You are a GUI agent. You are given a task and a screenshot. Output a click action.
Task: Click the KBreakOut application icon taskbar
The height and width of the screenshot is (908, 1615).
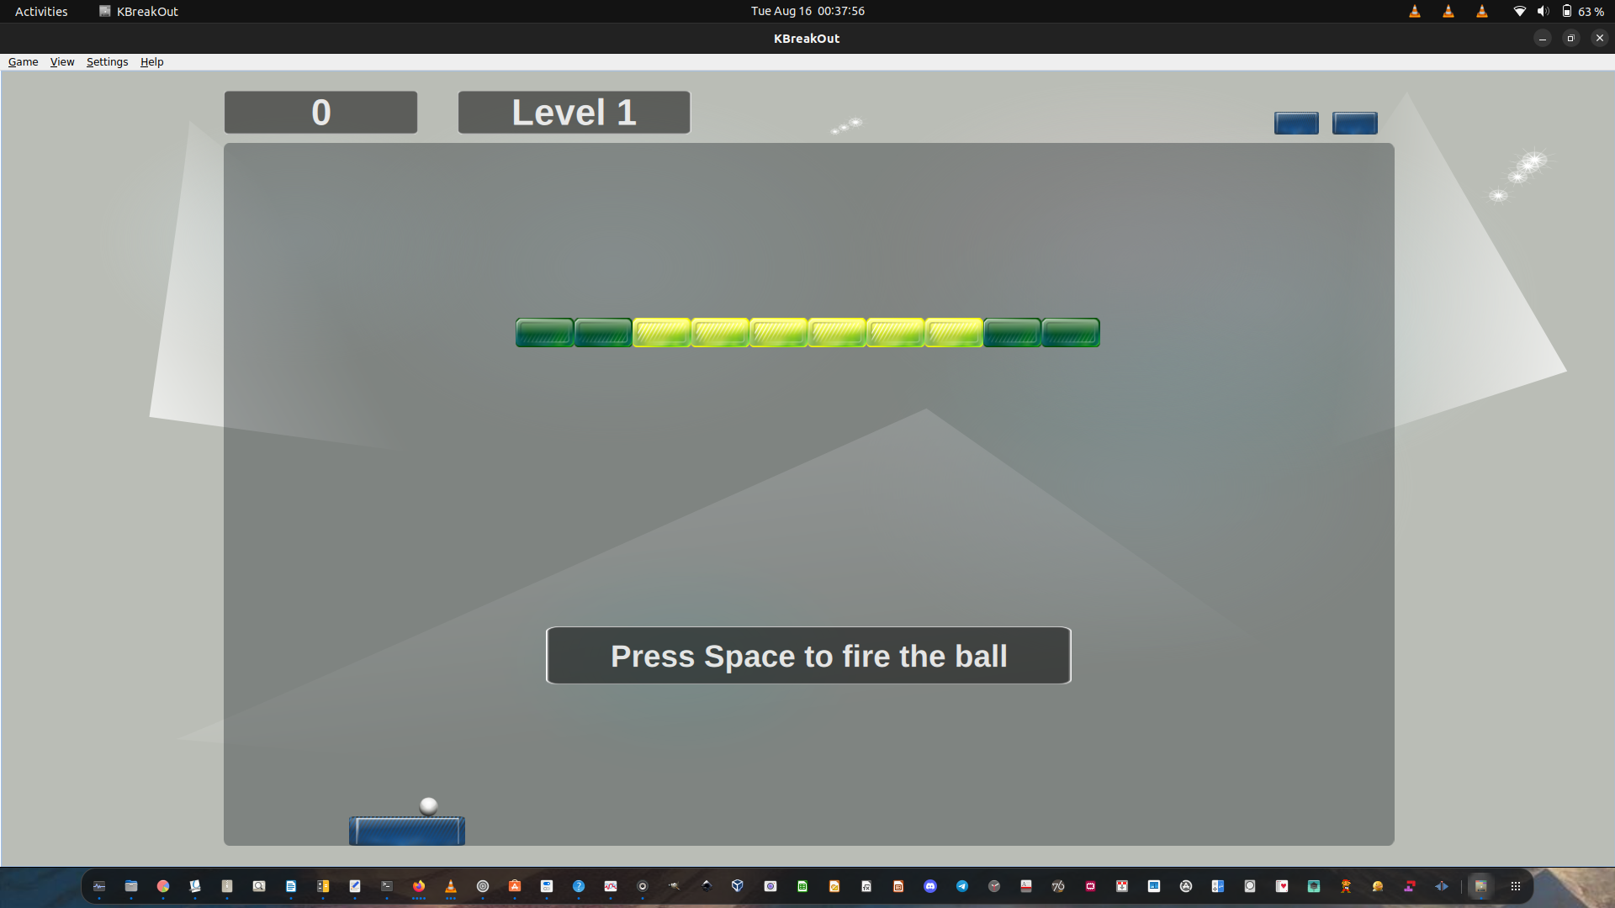tap(1480, 884)
